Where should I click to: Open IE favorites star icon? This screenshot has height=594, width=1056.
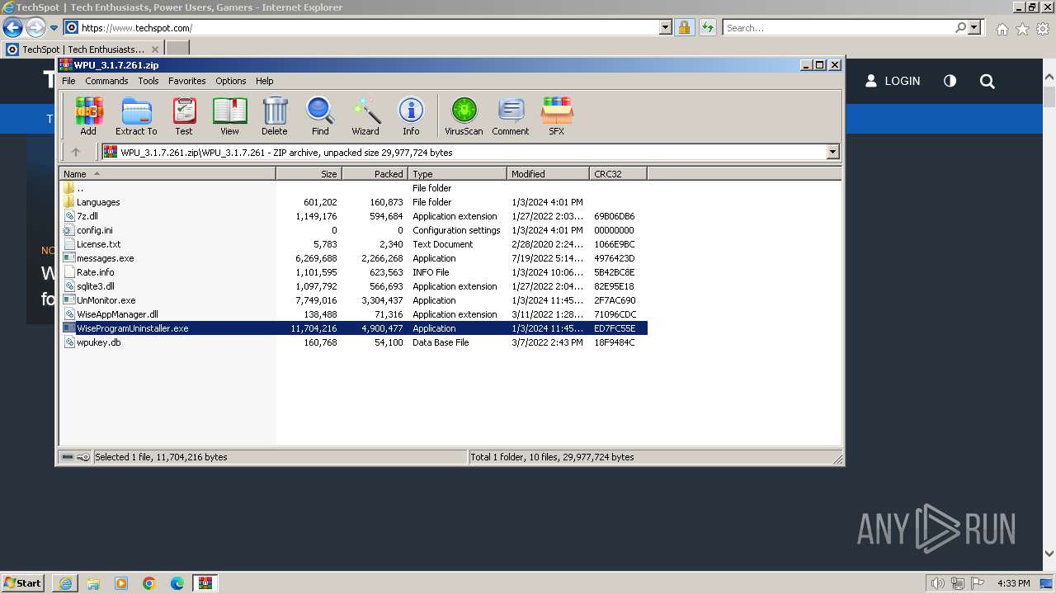pos(1022,29)
